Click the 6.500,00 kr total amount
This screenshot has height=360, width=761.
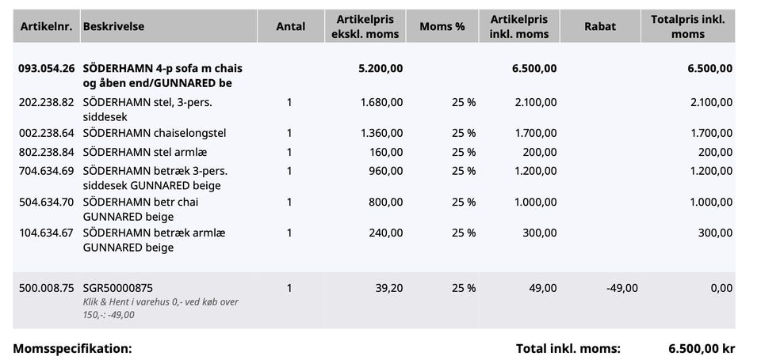click(702, 348)
